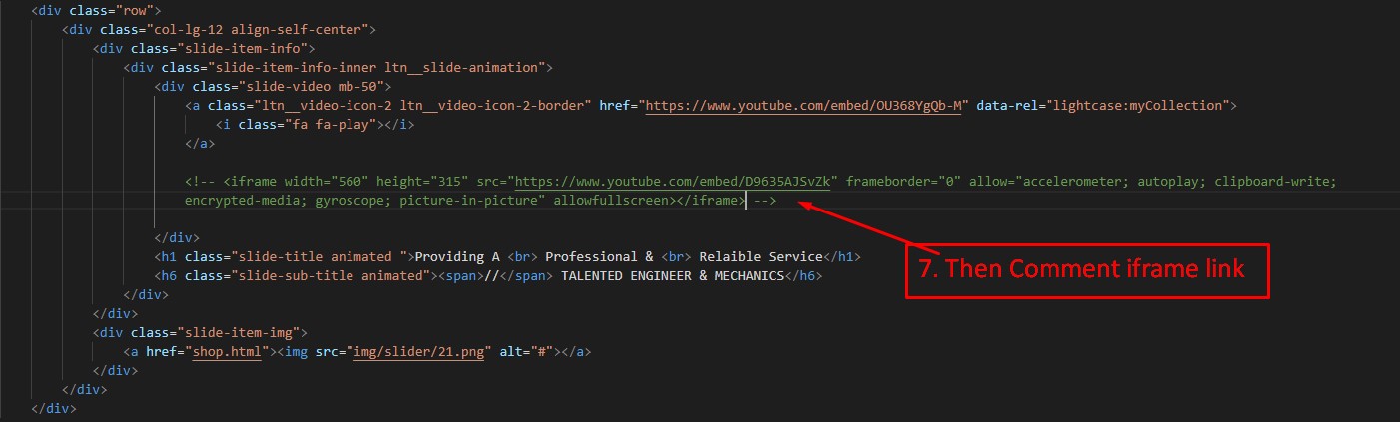Open the YouTube embed OU368YgQb-M href link

[x=805, y=105]
